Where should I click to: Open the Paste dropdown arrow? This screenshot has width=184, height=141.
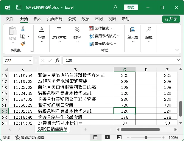pyautogui.click(x=13, y=43)
